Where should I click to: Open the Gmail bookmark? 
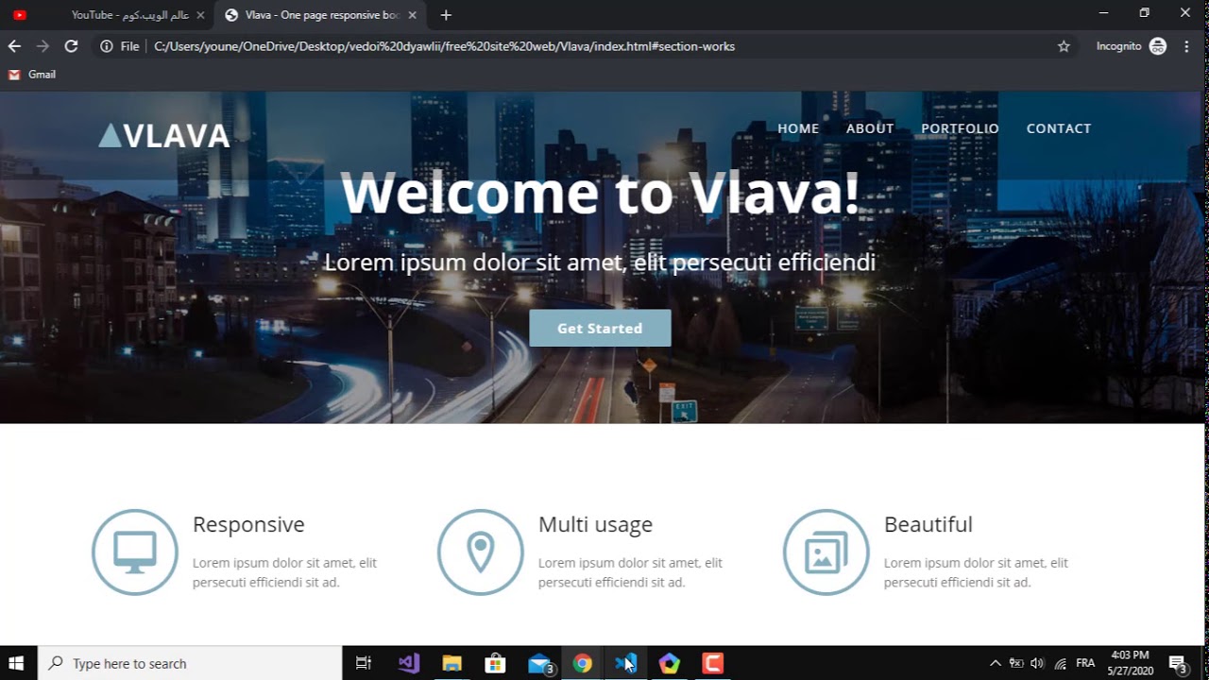(x=32, y=75)
